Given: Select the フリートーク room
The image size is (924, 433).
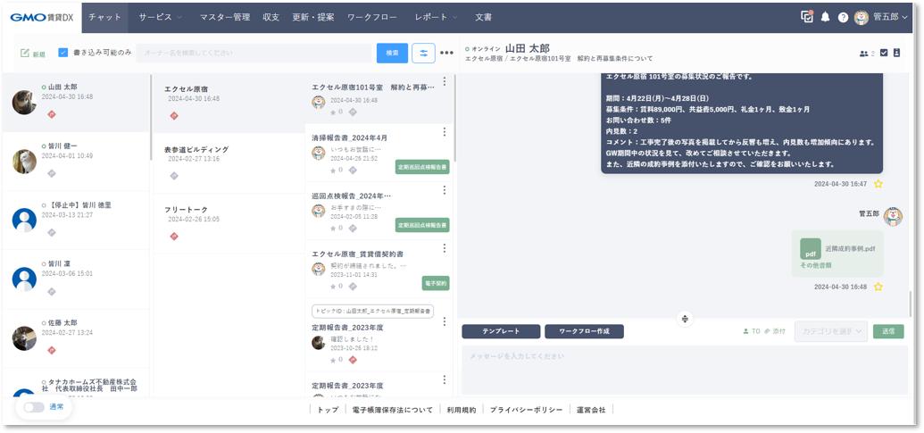Looking at the screenshot, I should (x=229, y=224).
